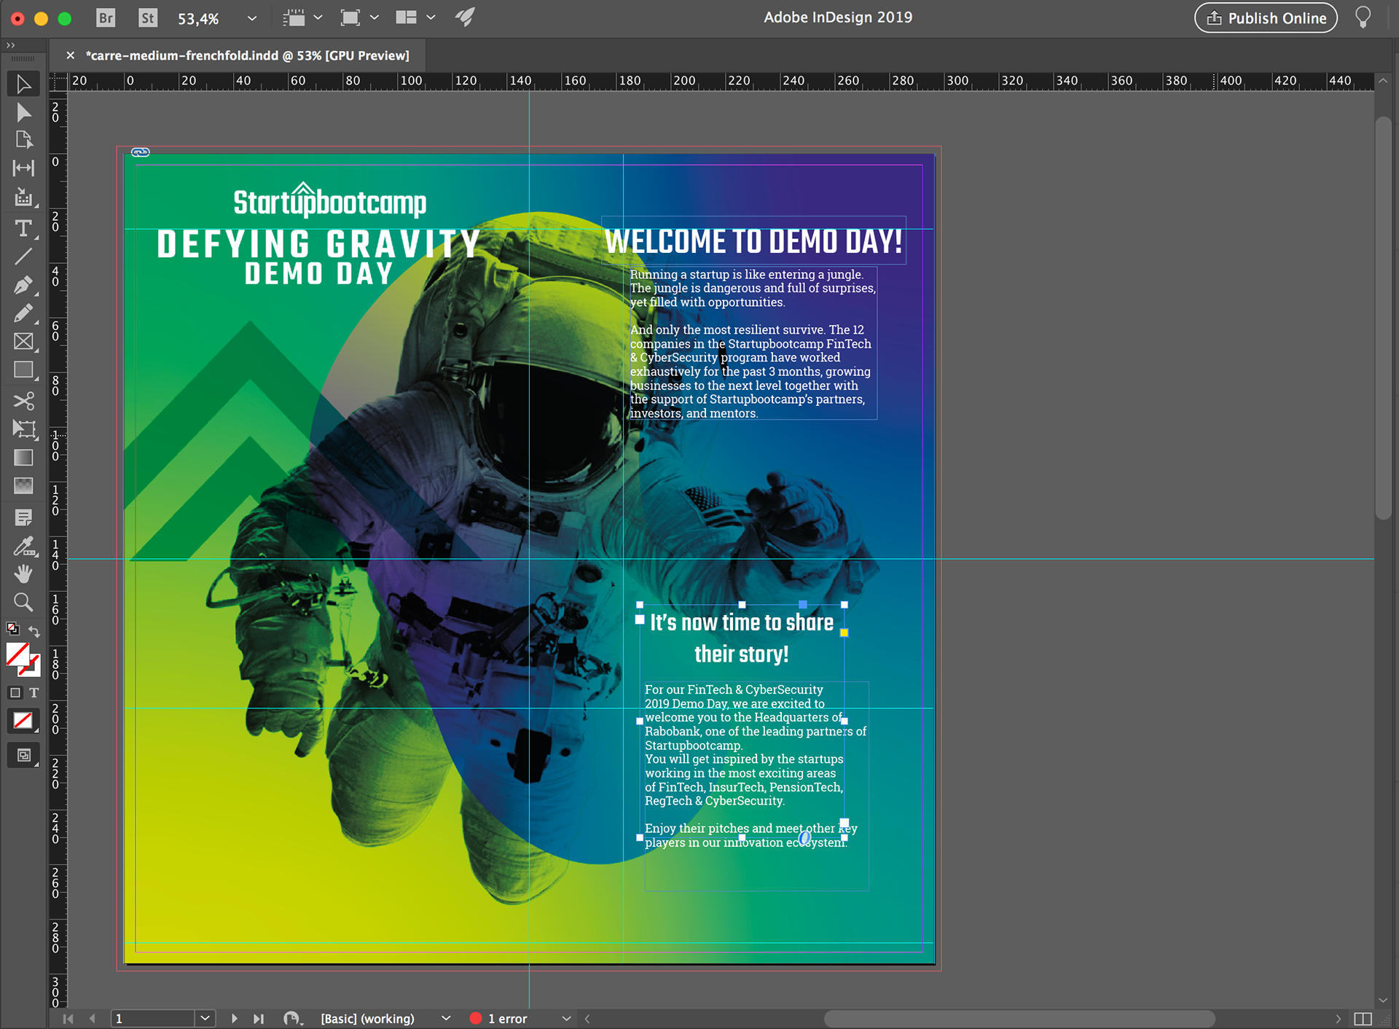Select the Page tool
The height and width of the screenshot is (1029, 1399).
pyautogui.click(x=23, y=139)
